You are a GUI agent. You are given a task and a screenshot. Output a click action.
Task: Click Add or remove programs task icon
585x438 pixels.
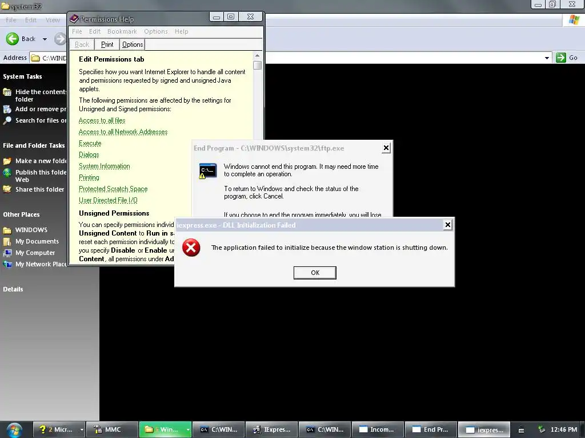pyautogui.click(x=7, y=109)
